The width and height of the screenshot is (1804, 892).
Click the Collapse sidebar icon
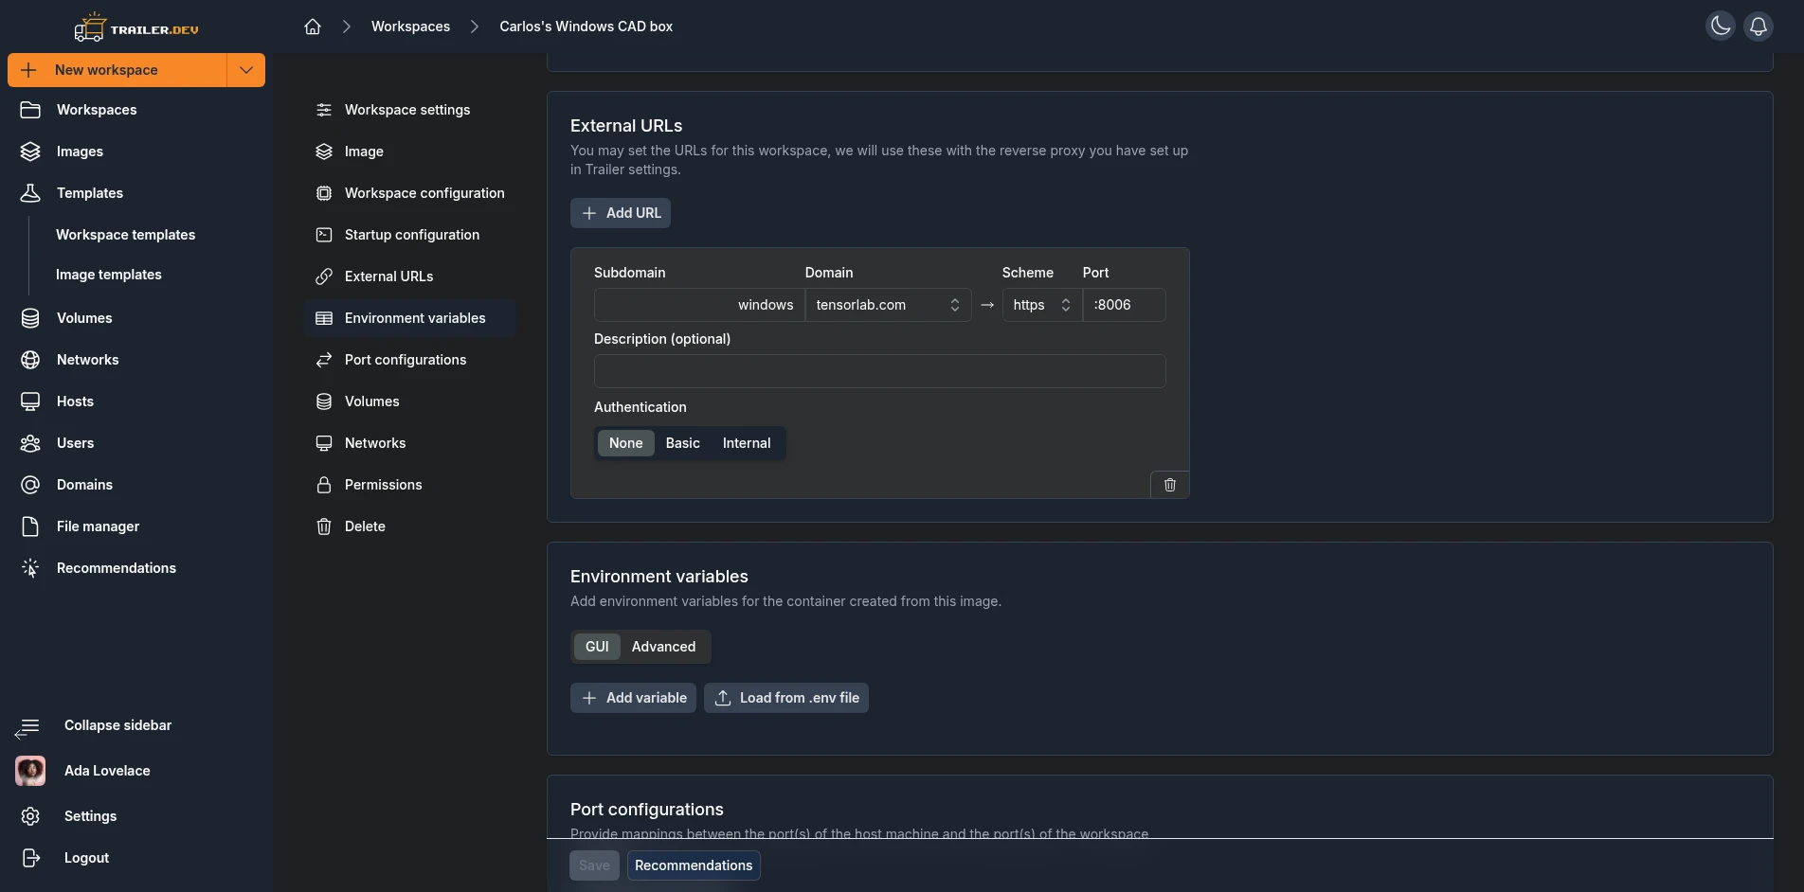[x=27, y=727]
